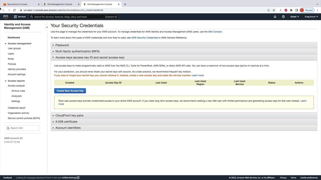Open Access analyzer Settings

click(x=16, y=101)
